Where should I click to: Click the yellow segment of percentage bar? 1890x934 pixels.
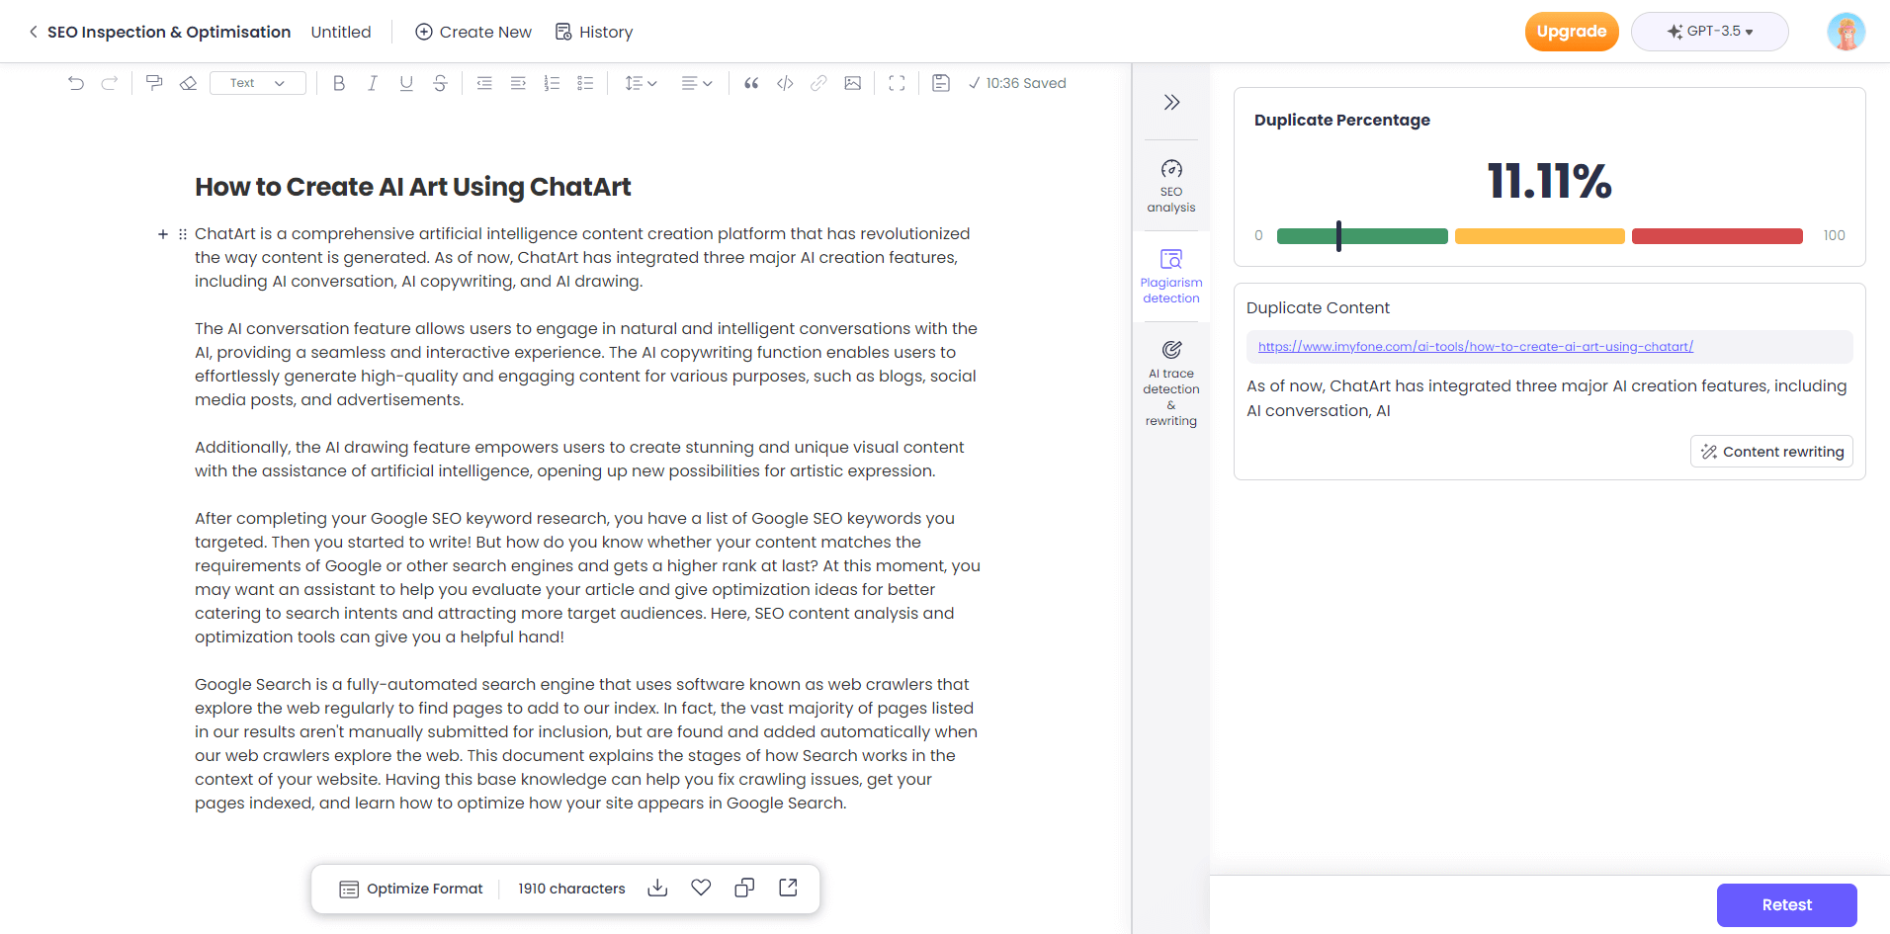pyautogui.click(x=1540, y=235)
